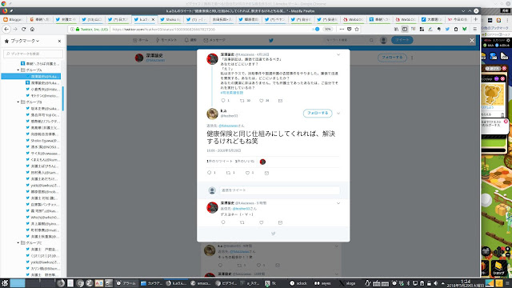Click the フォローする button on the background profile
This screenshot has width=512, height=288.
392,58
